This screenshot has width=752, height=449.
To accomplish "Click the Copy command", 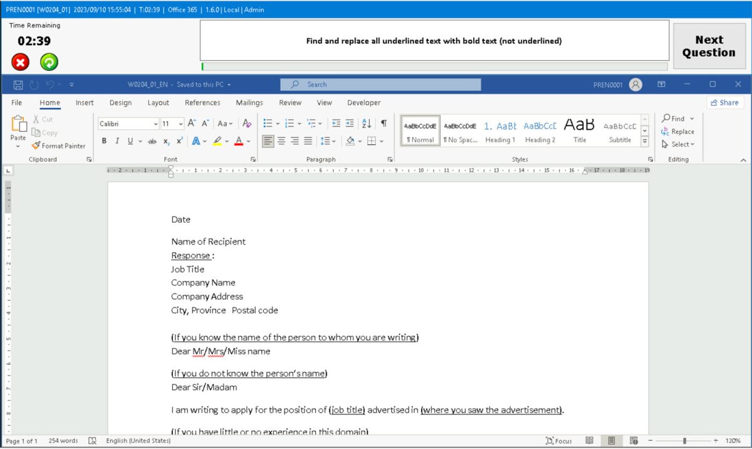I will pyautogui.click(x=44, y=132).
